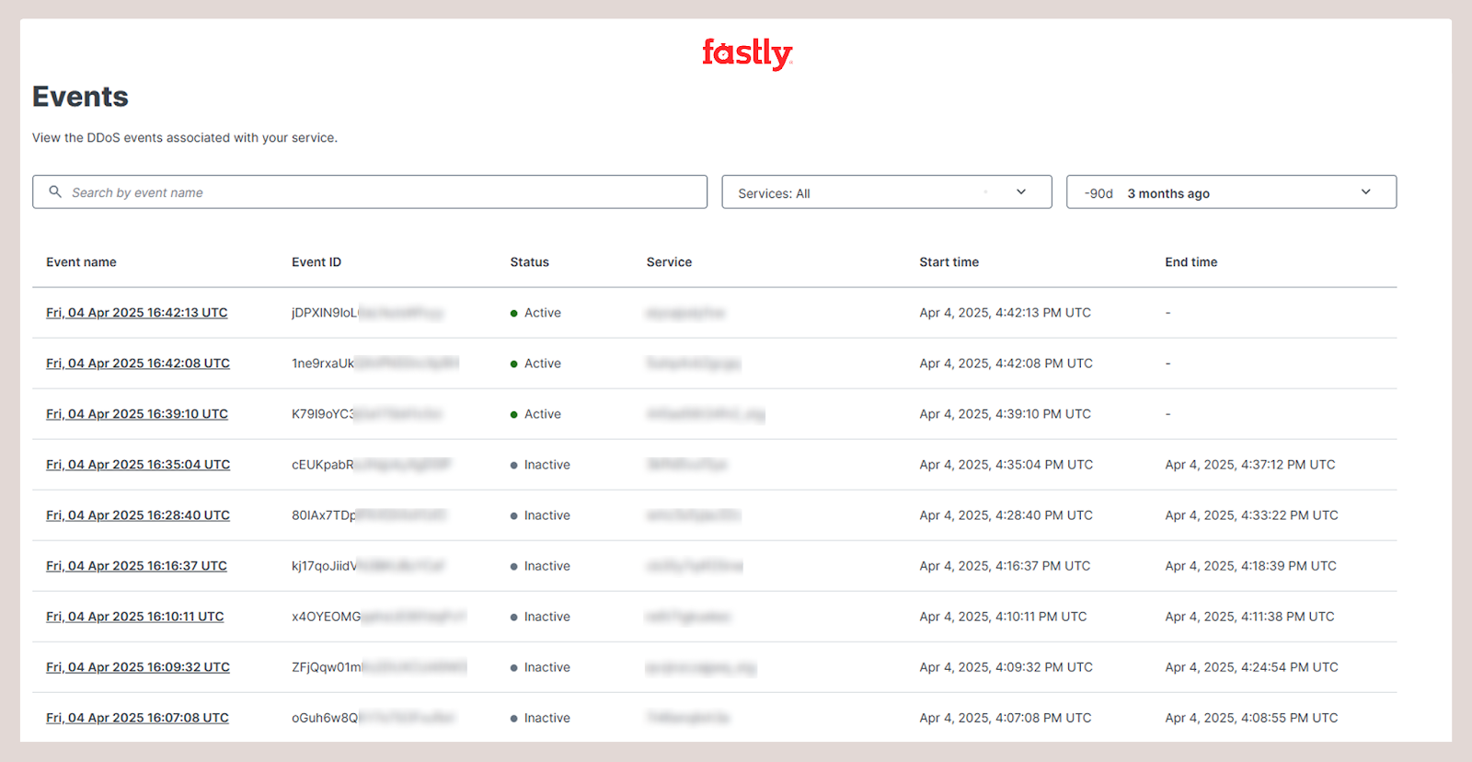Open event Fri, 04 Apr 2025 16:10:11 UTC

coord(134,617)
